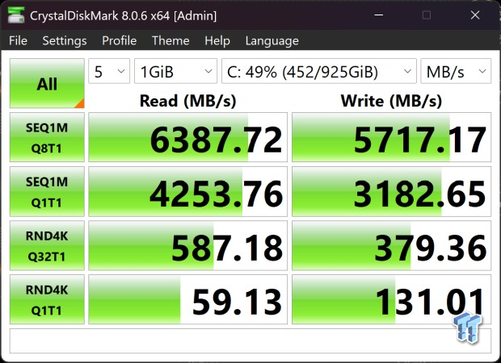Open the MB/s unit dropdown
The height and width of the screenshot is (363, 501).
tap(456, 71)
